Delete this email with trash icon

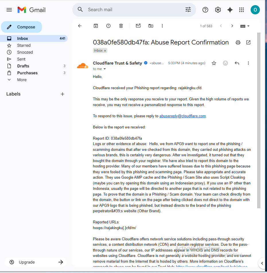click(x=121, y=26)
